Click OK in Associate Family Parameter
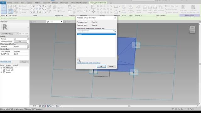The width and height of the screenshot is (201, 113). click(101, 66)
